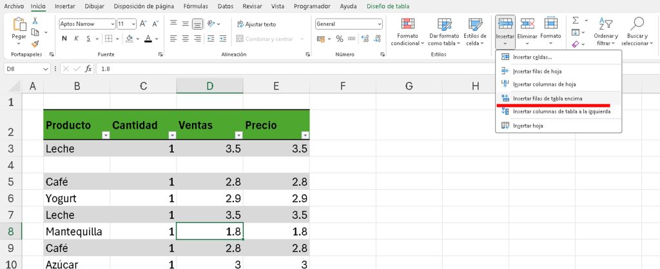Open Ordenar y filtrar button
This screenshot has width=660, height=269.
point(607,31)
